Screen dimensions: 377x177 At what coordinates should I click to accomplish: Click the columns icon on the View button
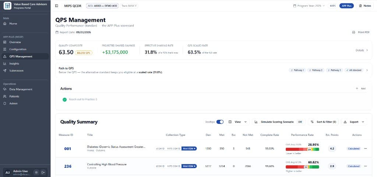coord(230,122)
